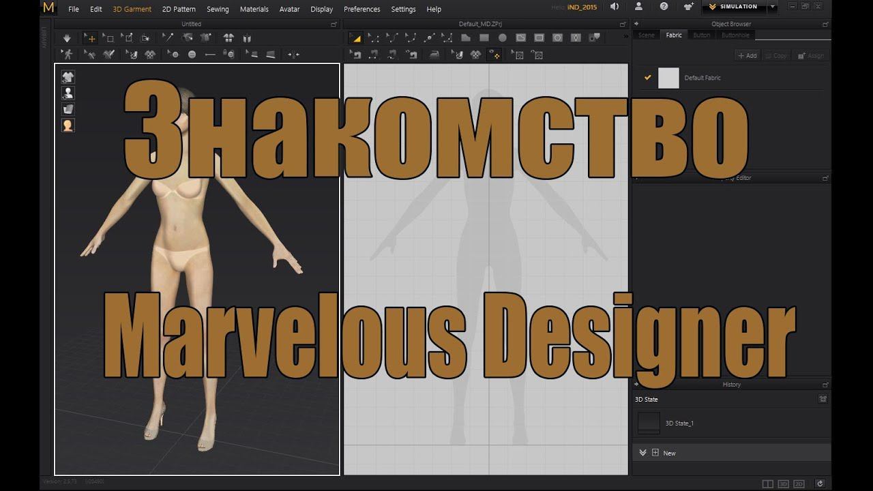
Task: Switch to the Buttonhole tab
Action: [x=735, y=35]
